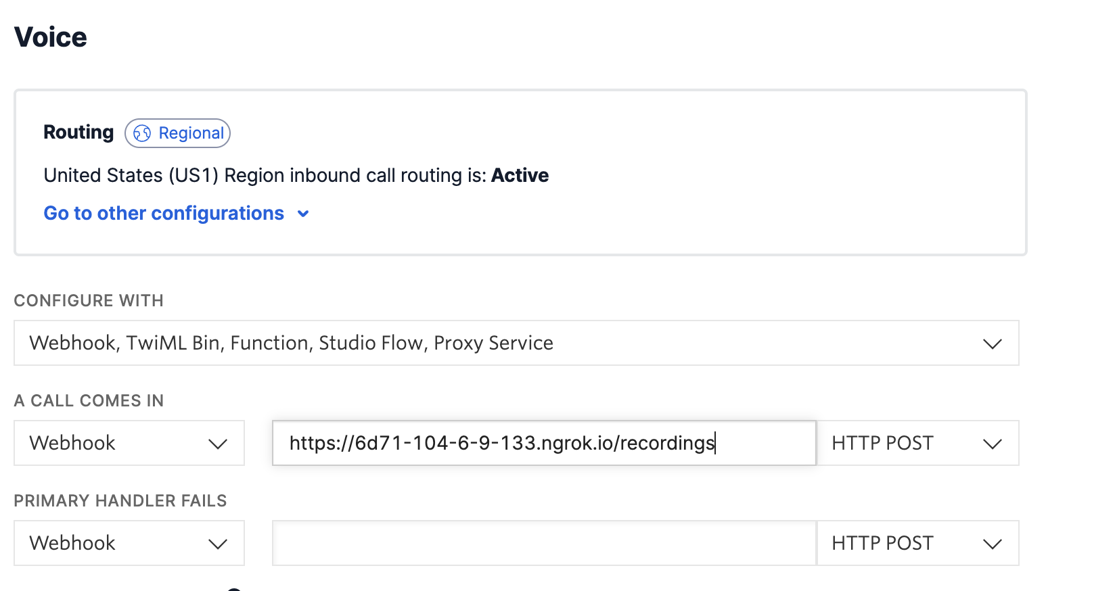Focus the ngrok recordings URL field
1115x591 pixels.
click(544, 443)
